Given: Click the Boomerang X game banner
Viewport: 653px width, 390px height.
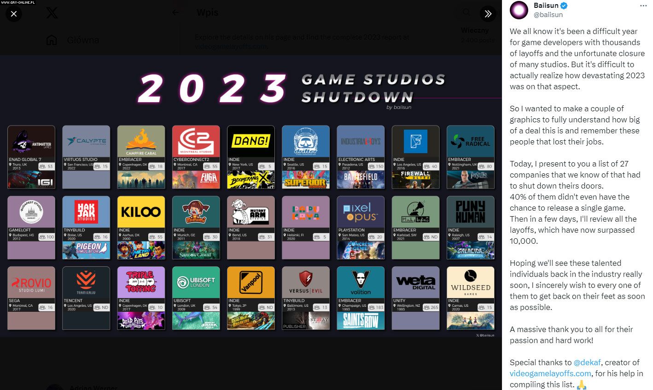Looking at the screenshot, I should [x=251, y=179].
